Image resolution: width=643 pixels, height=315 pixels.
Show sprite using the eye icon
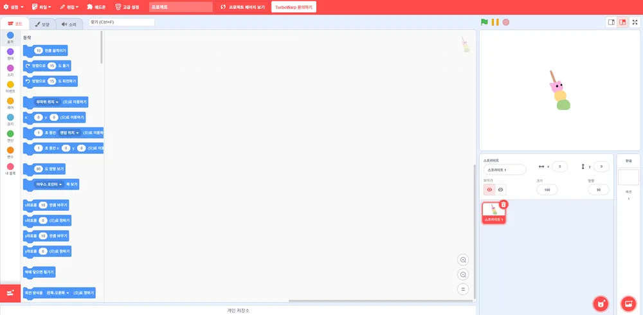489,190
